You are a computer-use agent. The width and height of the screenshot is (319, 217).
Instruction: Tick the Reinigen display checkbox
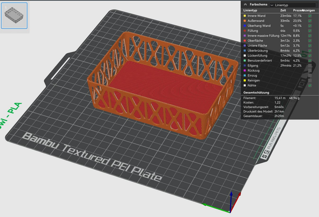(310, 80)
